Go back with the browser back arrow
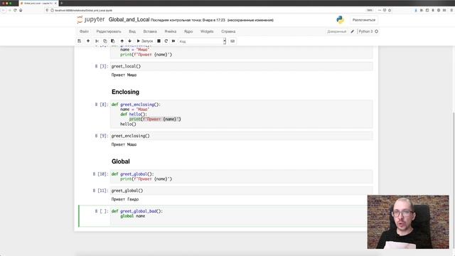 4,10
